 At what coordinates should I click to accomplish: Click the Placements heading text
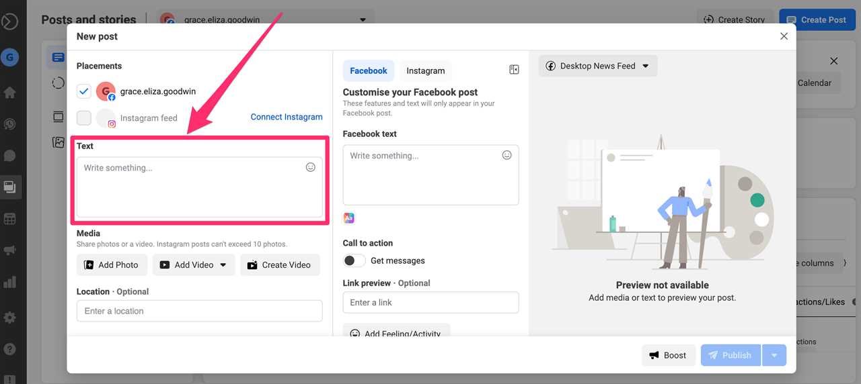click(x=100, y=66)
